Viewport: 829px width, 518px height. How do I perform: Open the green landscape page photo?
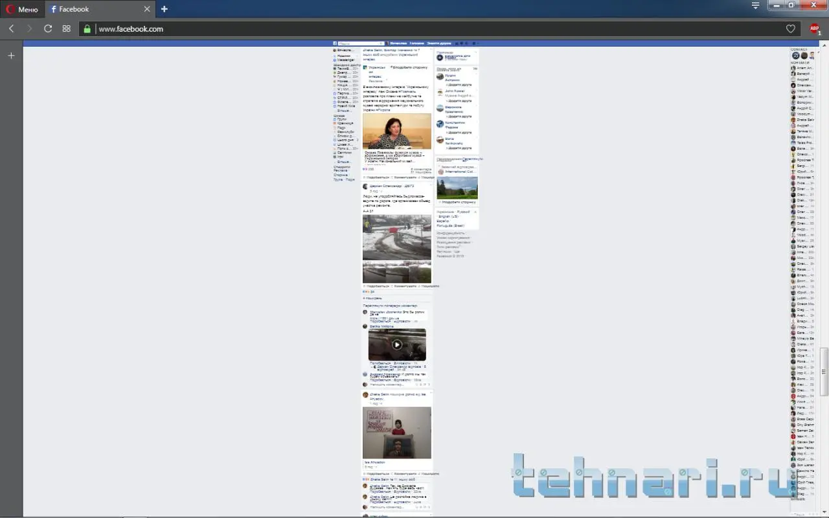(457, 188)
